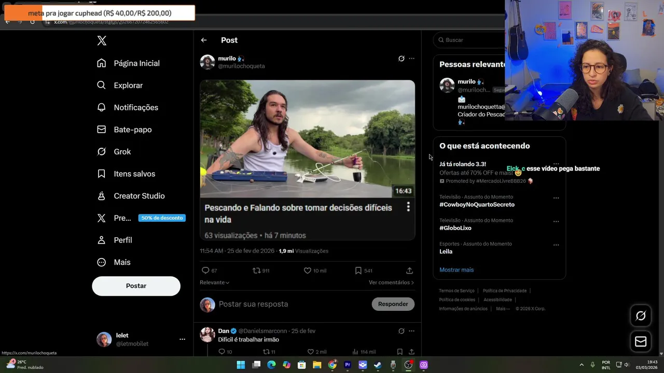Image resolution: width=664 pixels, height=373 pixels.
Task: Click Grok icon on Dan's reply
Action: click(401, 331)
